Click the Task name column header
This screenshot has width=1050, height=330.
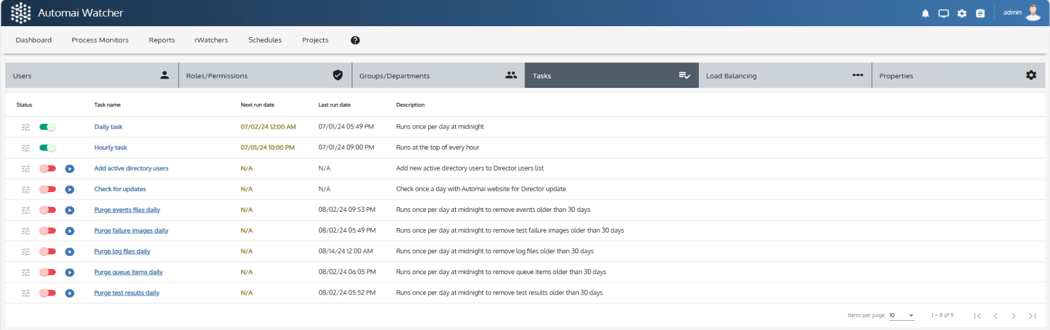107,105
